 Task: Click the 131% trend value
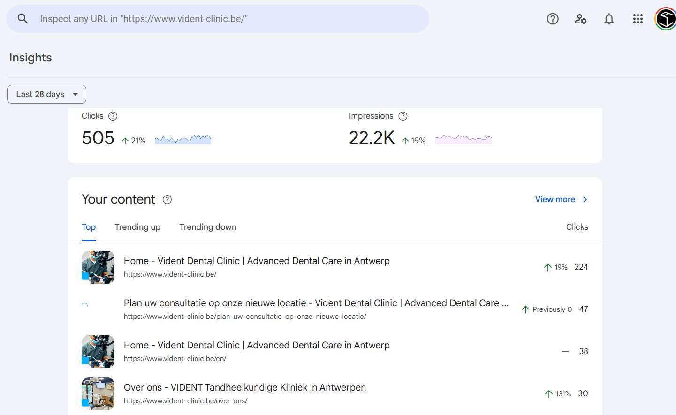(563, 394)
